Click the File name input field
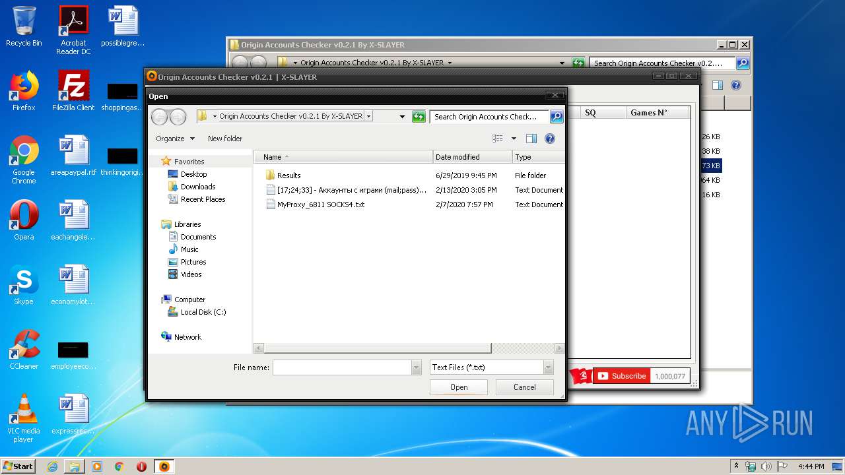 342,367
